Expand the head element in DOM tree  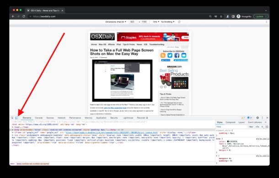[13, 127]
